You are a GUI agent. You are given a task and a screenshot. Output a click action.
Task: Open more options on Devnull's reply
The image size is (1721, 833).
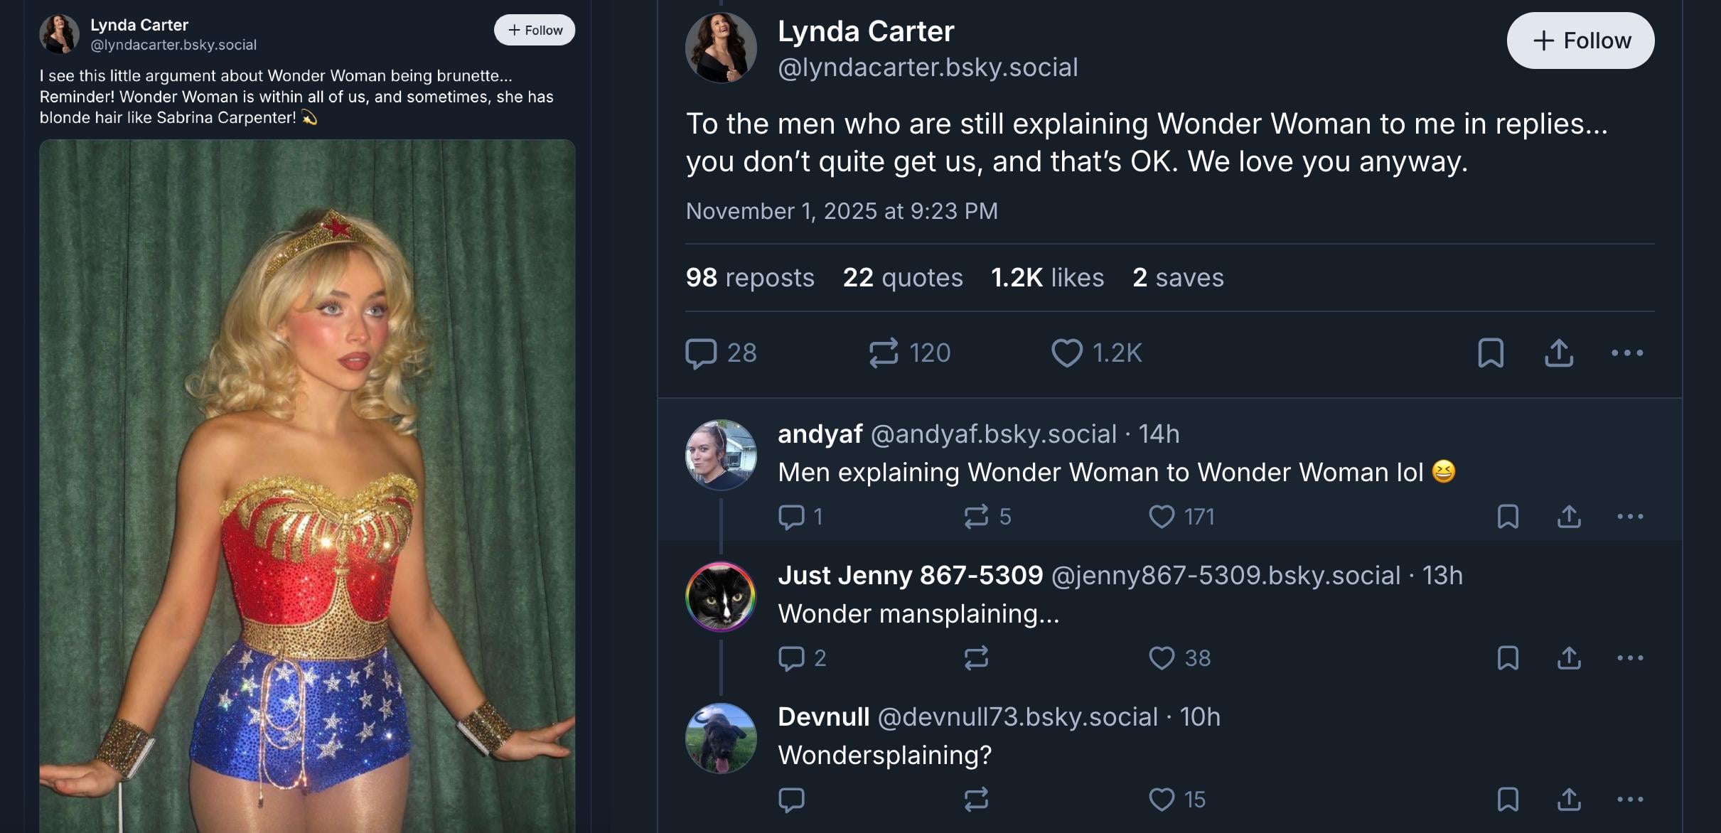click(1630, 800)
